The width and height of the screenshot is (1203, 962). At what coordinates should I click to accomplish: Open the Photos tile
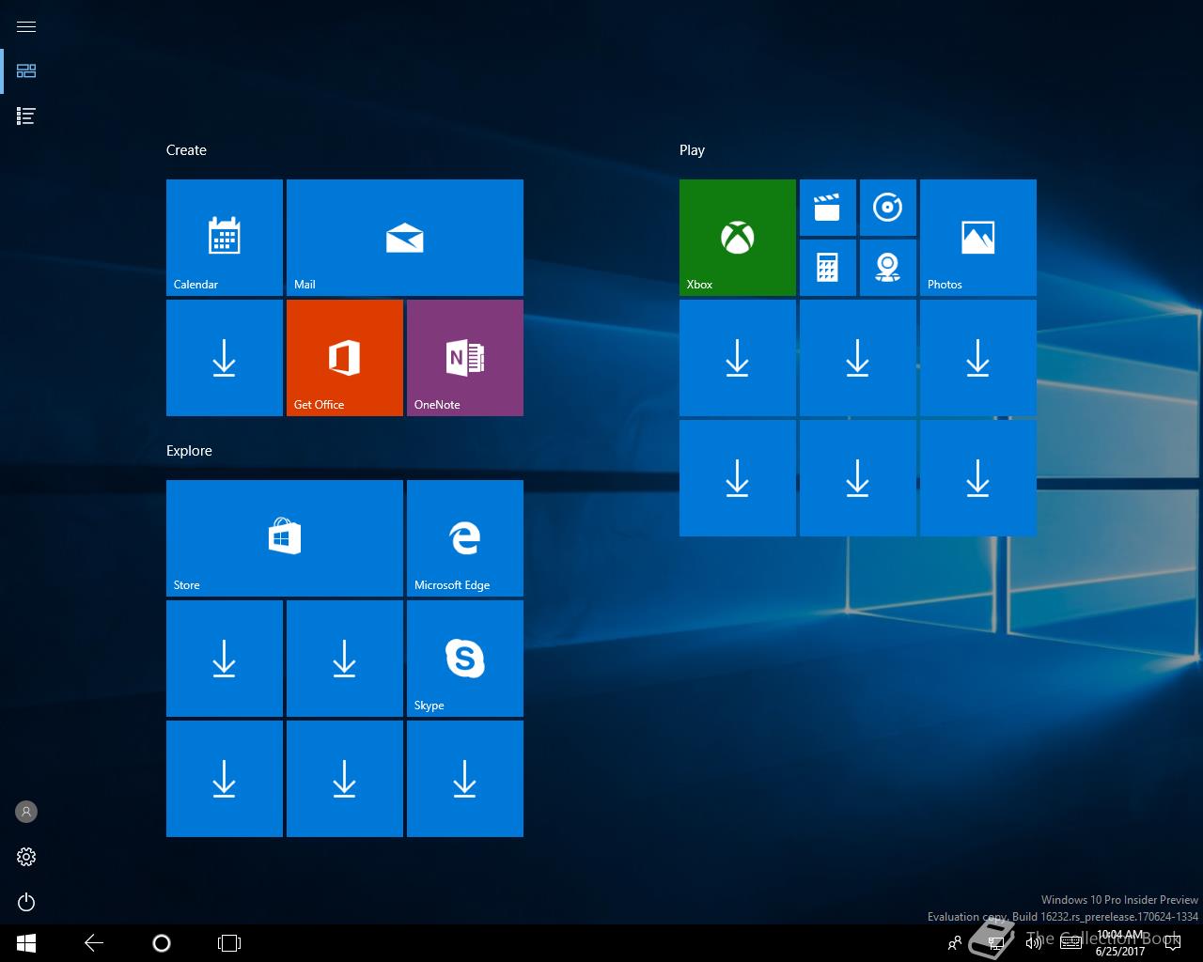tap(978, 238)
